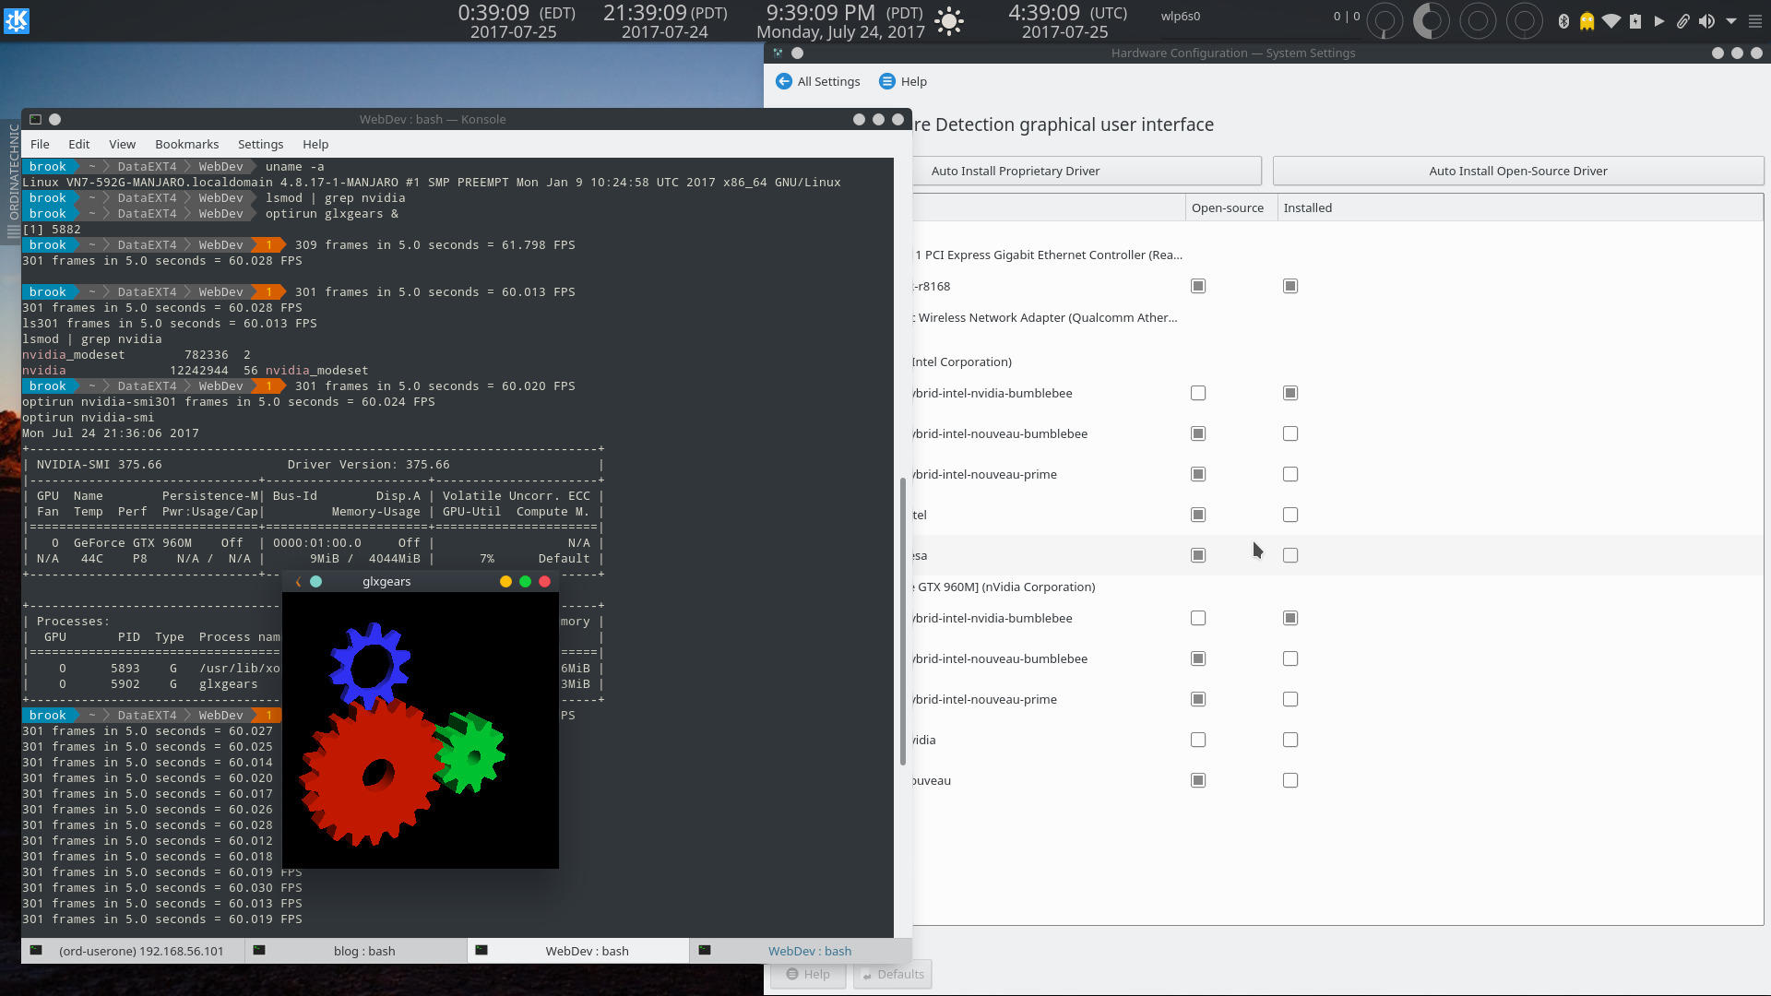Close the glxgears window with red dot
Viewport: 1771px width, 996px height.
tap(544, 581)
